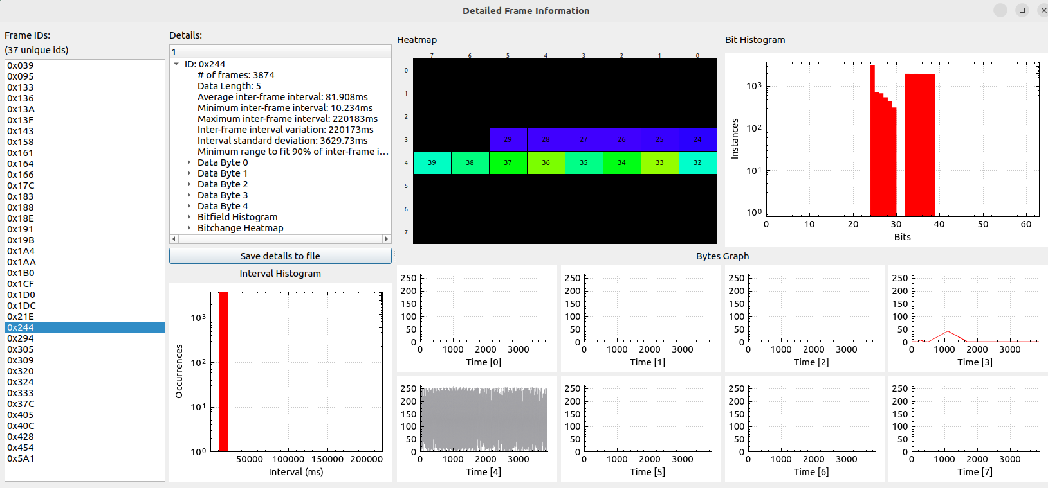
Task: Minimize the Detailed Frame Information window
Action: pos(1000,10)
